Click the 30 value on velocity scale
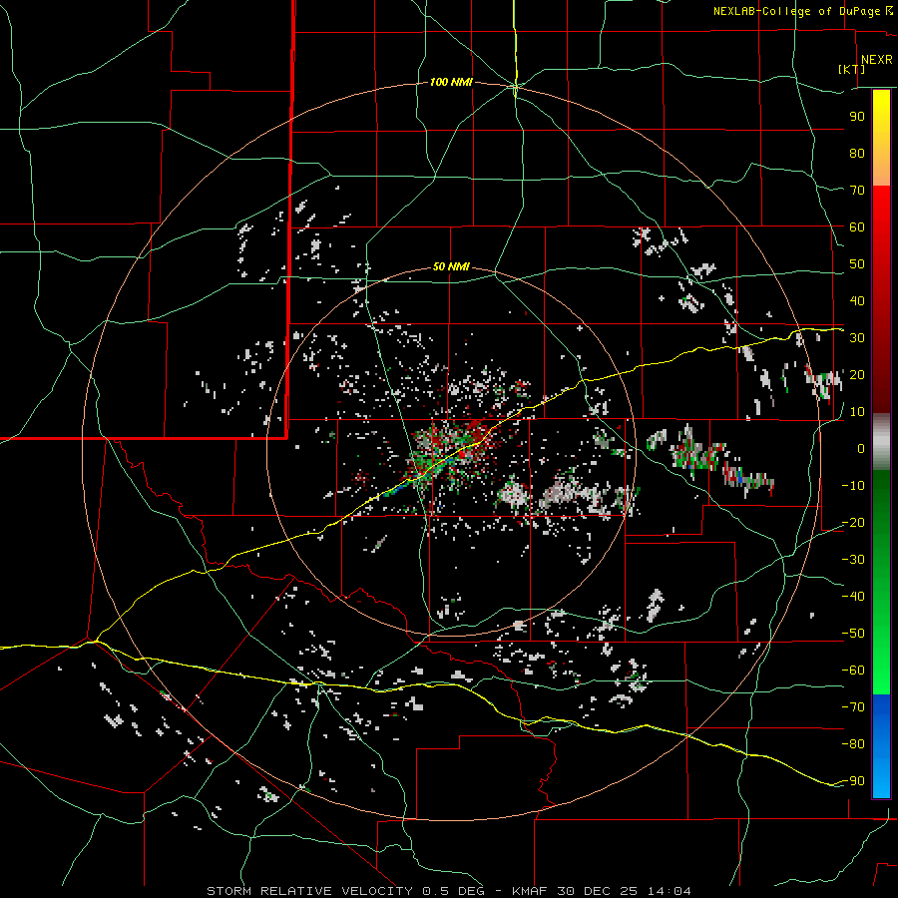The image size is (898, 898). click(x=857, y=338)
